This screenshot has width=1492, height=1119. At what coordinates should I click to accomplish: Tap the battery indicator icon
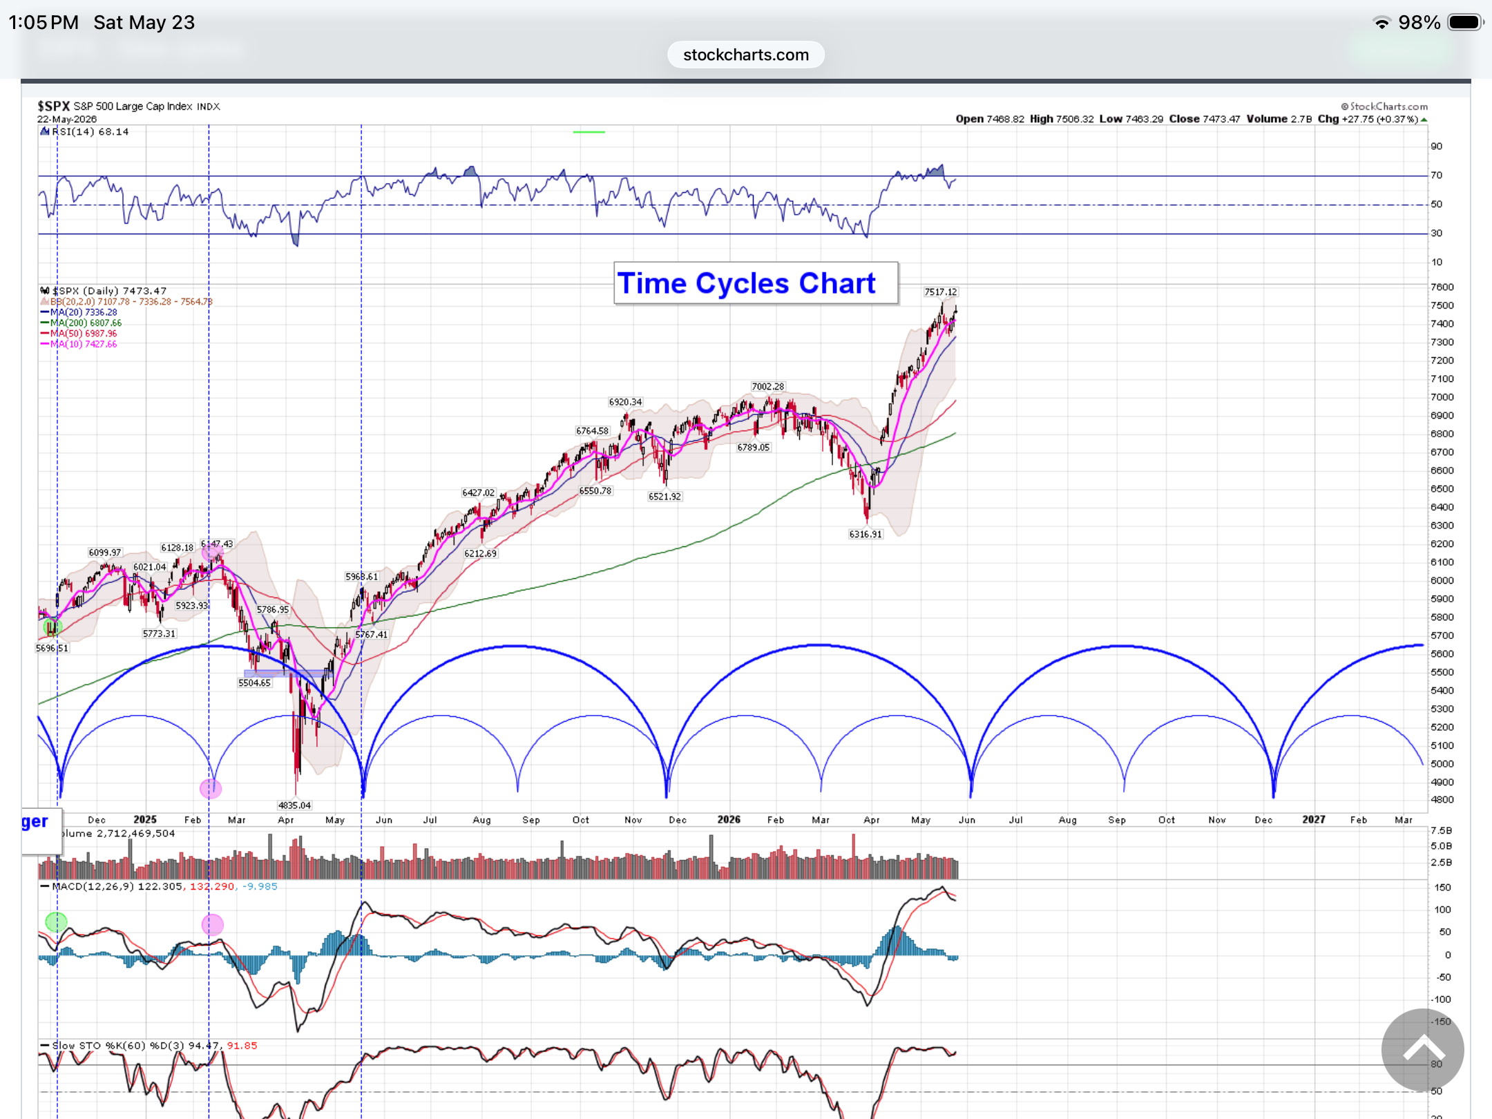point(1466,23)
